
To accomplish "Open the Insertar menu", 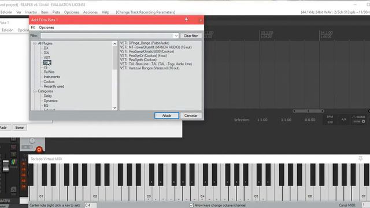I will [31, 12].
